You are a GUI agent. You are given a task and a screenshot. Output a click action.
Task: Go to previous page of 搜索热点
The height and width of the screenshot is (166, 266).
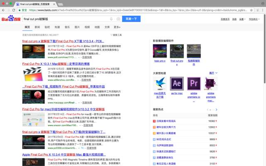point(207,110)
